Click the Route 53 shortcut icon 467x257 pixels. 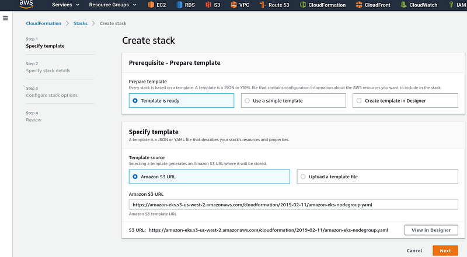click(262, 5)
